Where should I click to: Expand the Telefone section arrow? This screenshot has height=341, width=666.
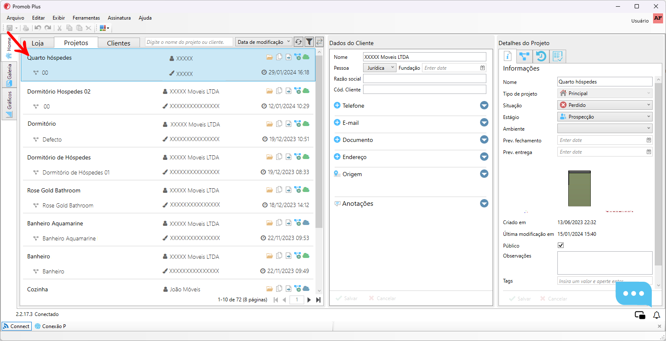click(484, 105)
